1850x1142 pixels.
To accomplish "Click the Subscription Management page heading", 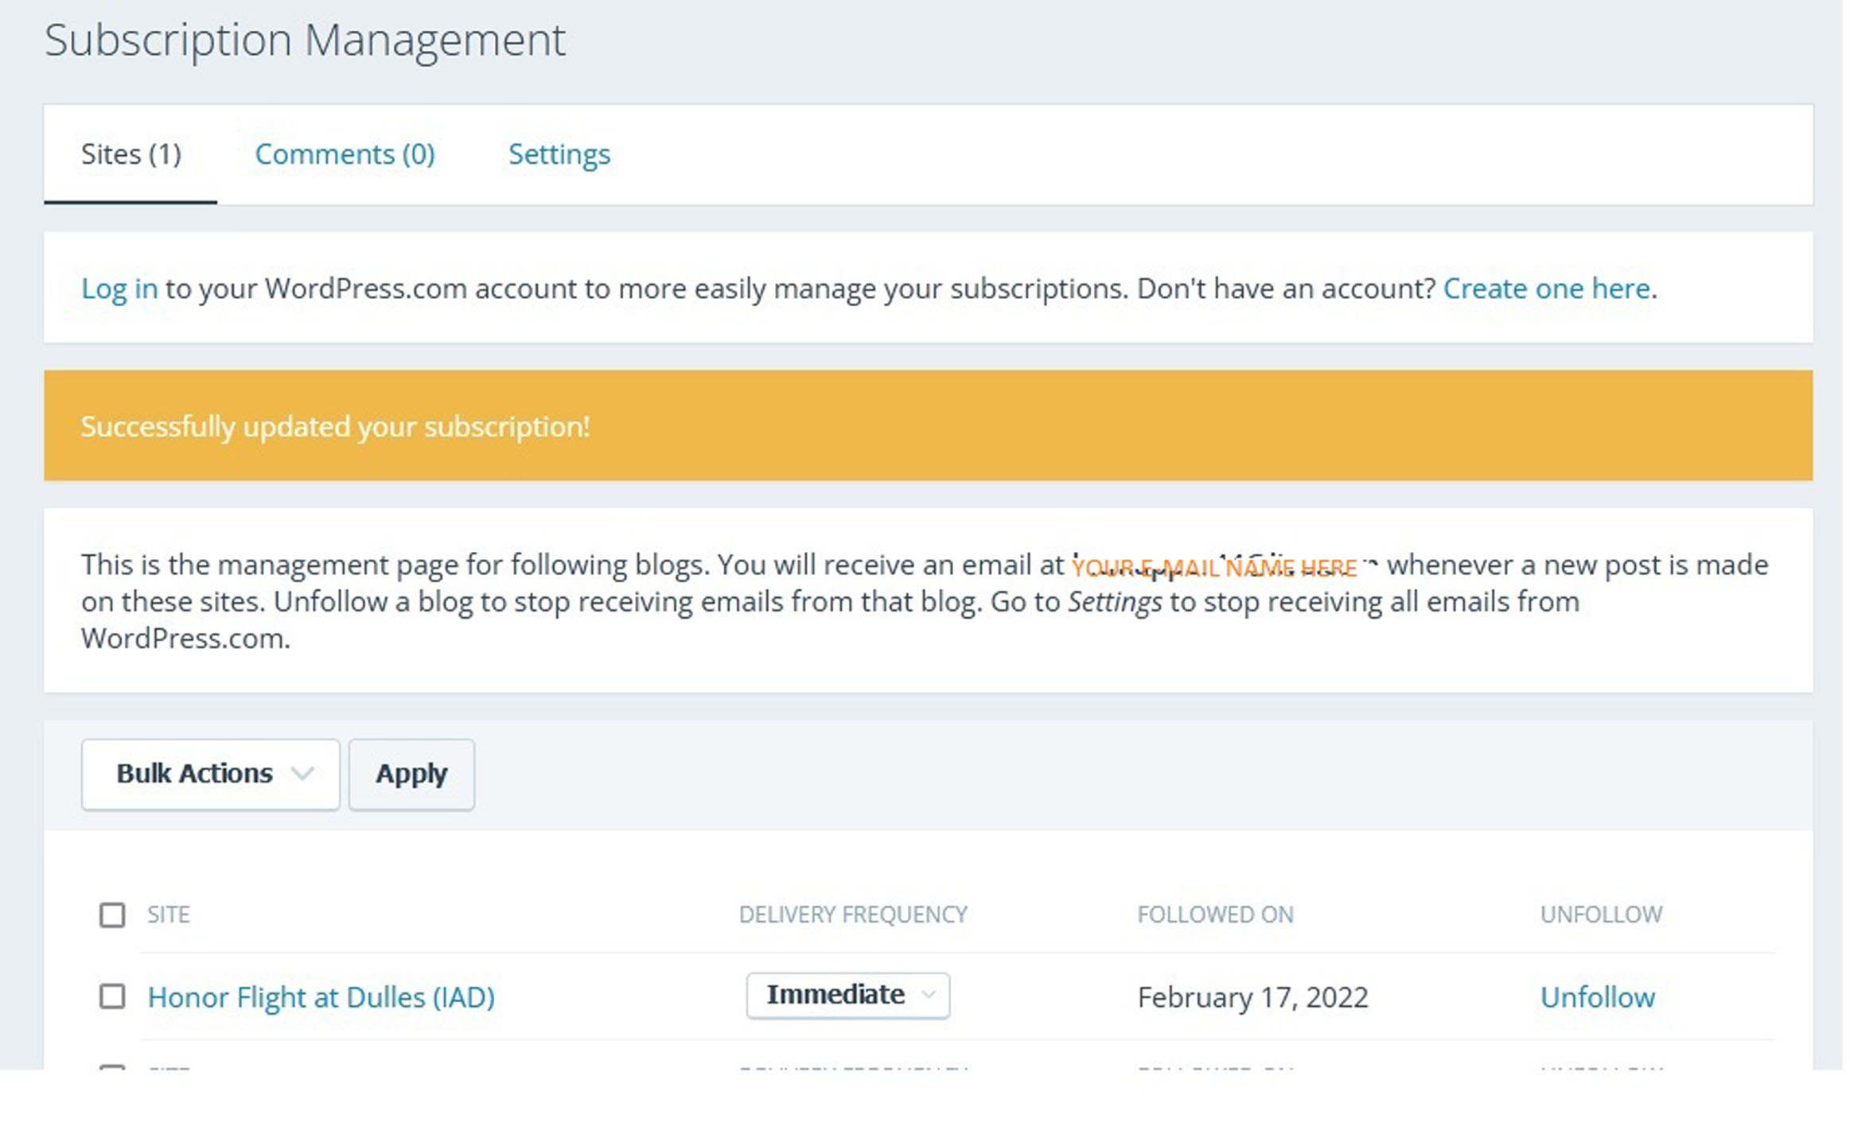I will tap(305, 40).
